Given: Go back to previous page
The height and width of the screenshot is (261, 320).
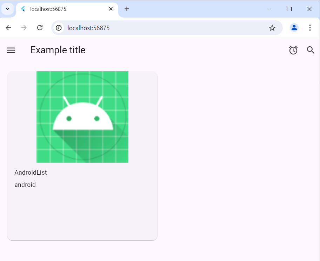Looking at the screenshot, I should tap(8, 28).
